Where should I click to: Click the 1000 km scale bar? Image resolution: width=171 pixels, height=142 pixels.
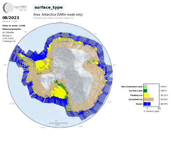[58, 123]
